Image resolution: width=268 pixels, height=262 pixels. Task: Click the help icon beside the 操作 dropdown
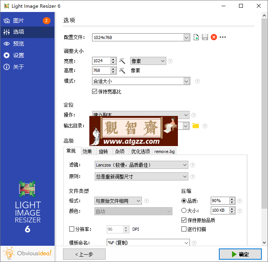(194, 115)
